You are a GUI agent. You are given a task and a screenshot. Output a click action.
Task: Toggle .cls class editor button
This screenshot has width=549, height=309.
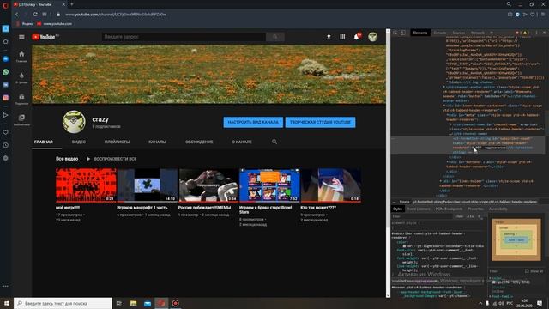470,216
